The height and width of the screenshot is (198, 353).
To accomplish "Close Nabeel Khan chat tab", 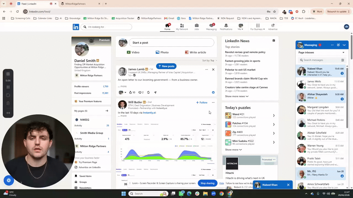I will (x=288, y=185).
